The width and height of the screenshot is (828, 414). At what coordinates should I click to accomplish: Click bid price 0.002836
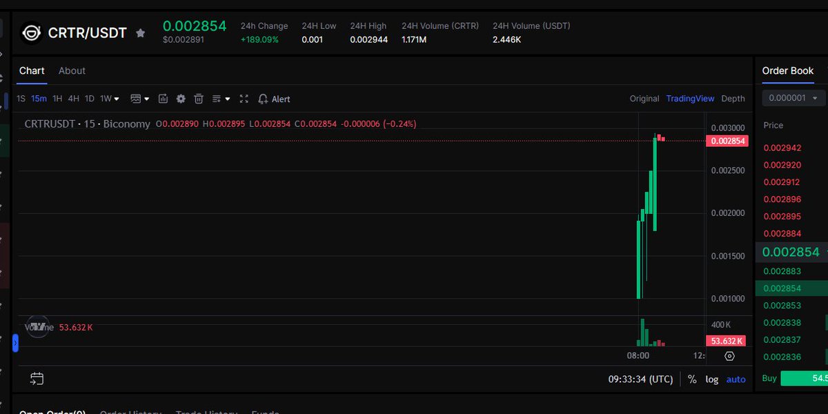coord(782,357)
